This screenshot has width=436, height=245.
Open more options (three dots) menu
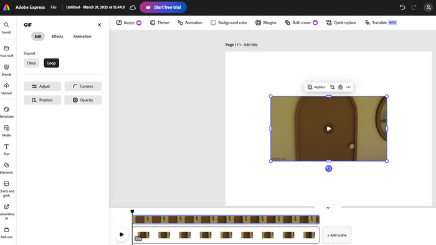(x=348, y=87)
